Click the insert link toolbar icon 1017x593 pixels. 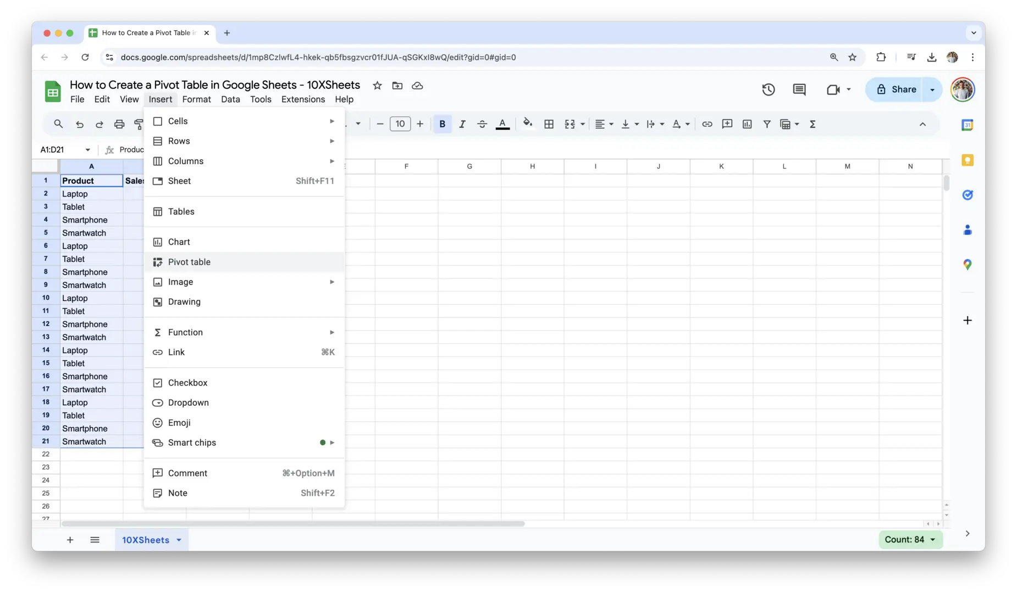[707, 124]
